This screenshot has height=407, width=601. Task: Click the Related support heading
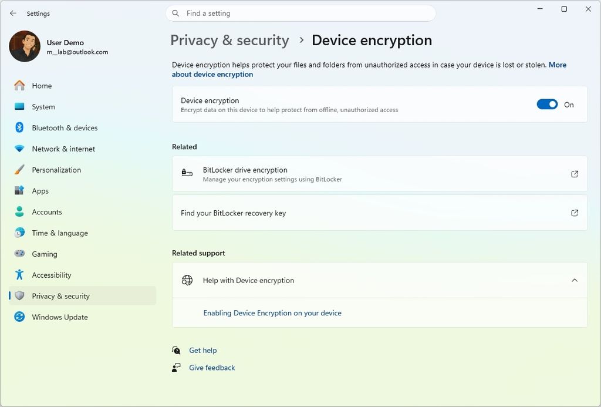[198, 253]
